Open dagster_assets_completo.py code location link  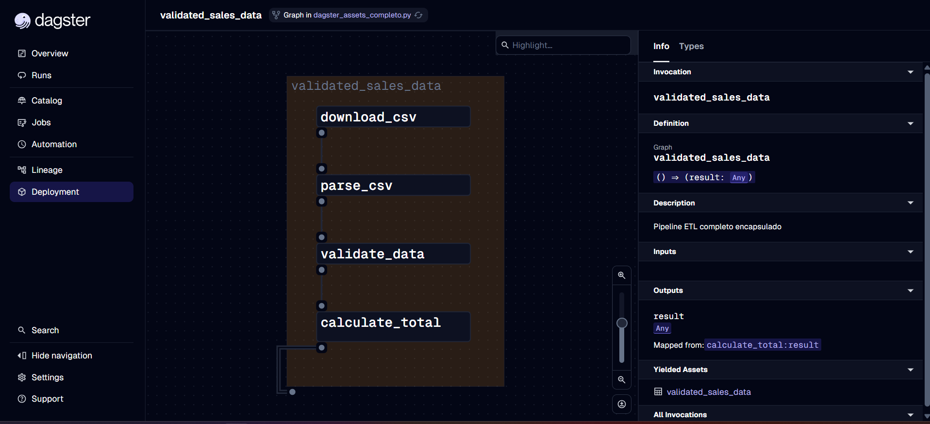362,15
